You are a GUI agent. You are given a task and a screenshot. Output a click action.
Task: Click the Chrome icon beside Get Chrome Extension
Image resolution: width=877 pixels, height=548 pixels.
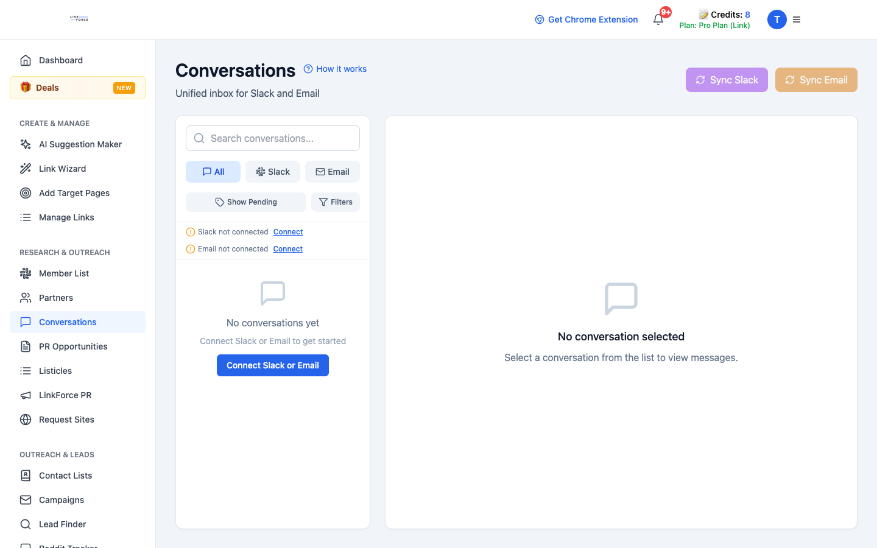pyautogui.click(x=540, y=19)
